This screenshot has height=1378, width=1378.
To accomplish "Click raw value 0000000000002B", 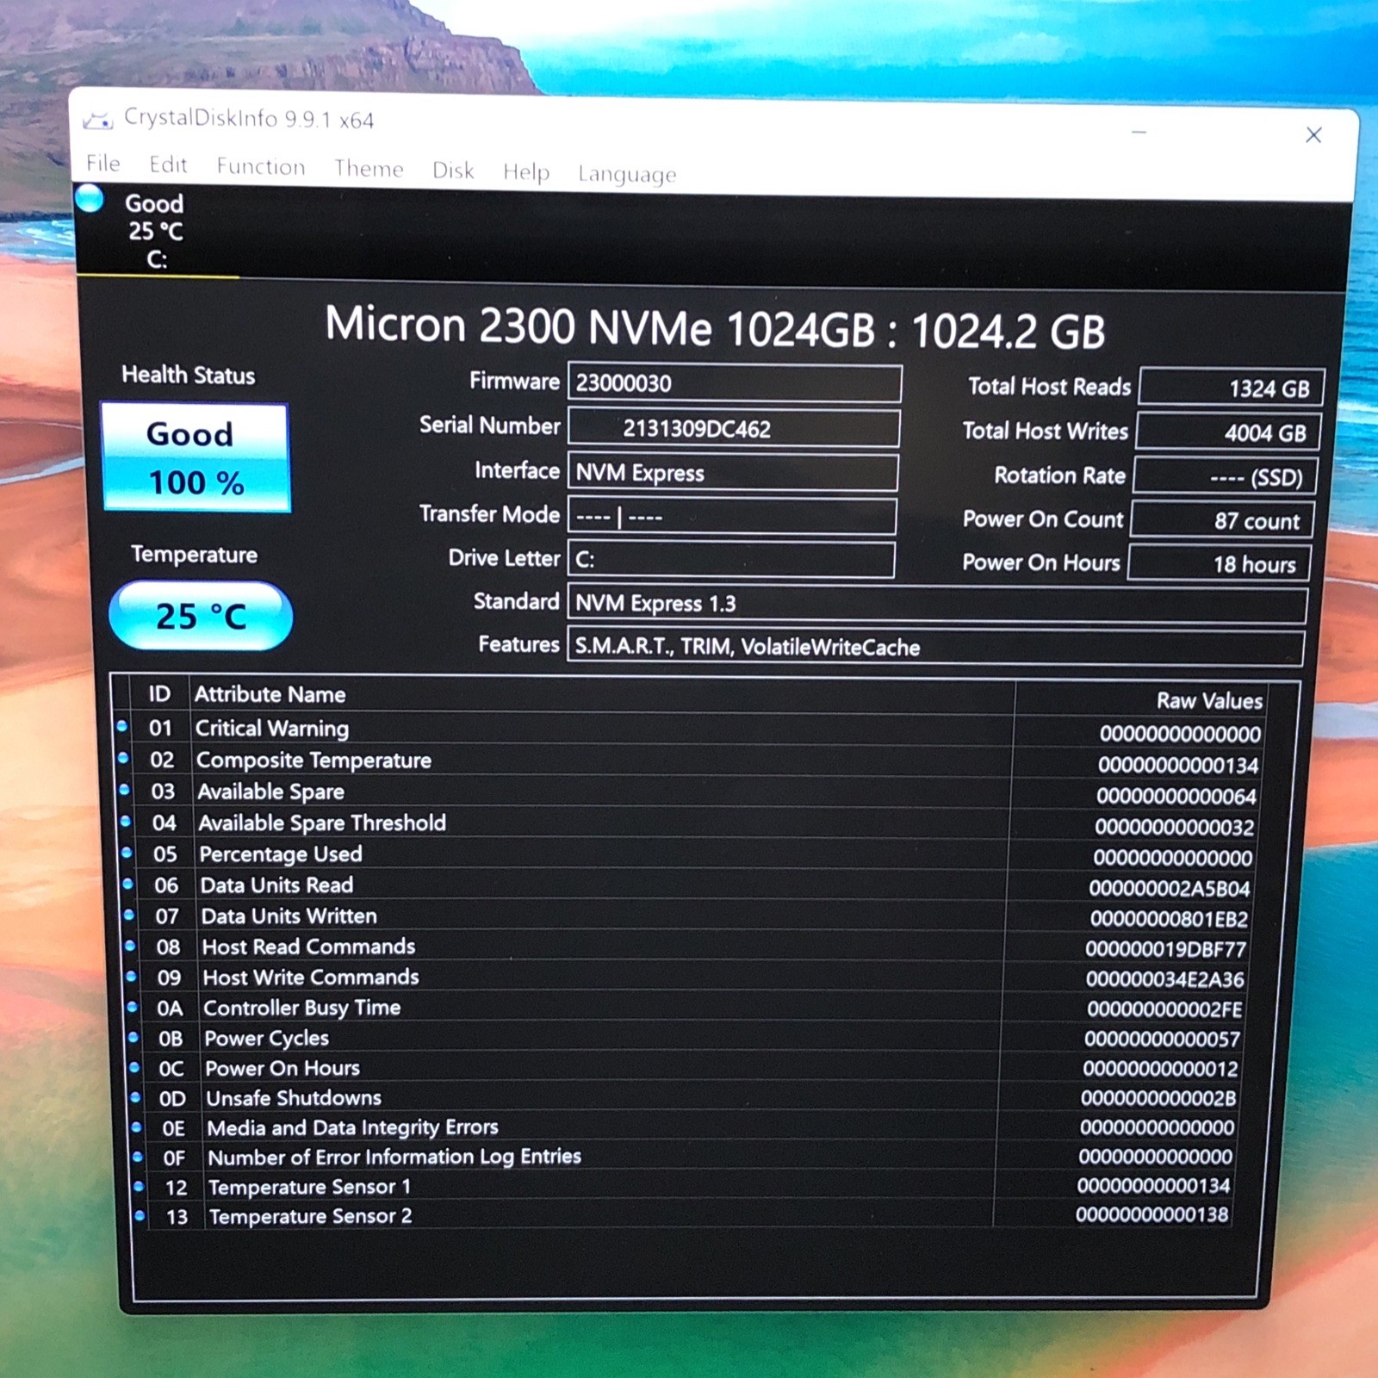I will [1158, 1098].
